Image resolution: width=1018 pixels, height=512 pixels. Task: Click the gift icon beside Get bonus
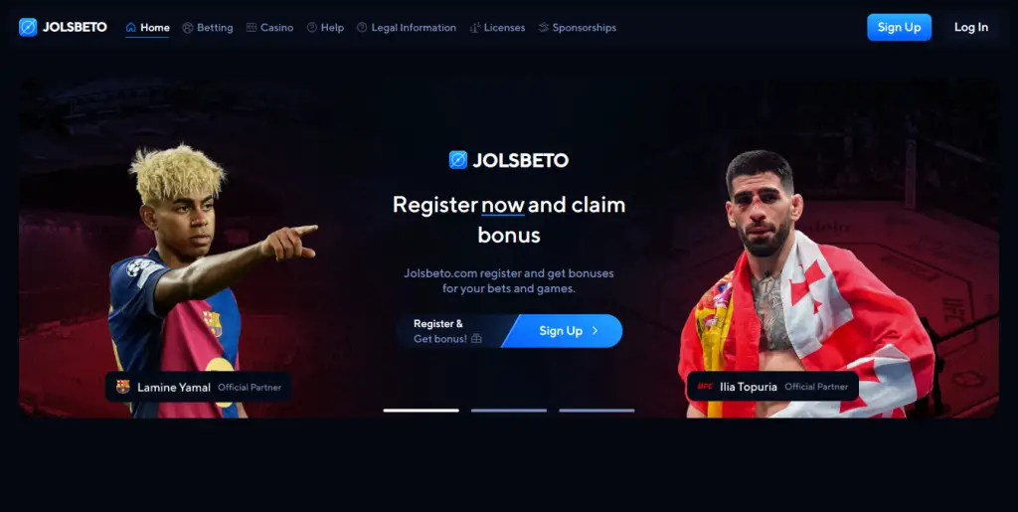pos(476,338)
